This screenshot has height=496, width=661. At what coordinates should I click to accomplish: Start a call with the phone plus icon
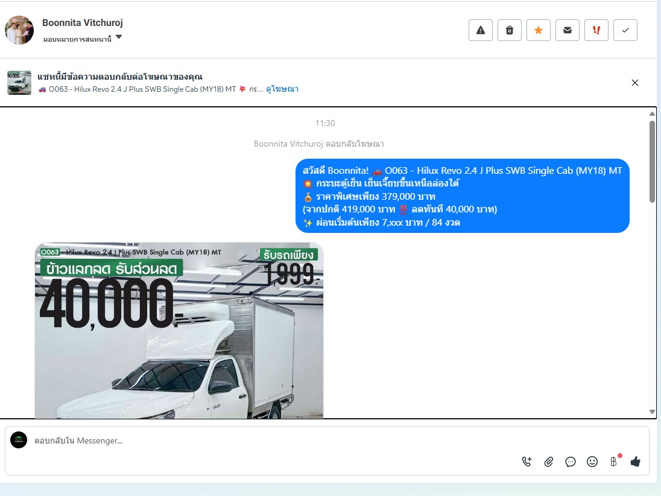click(x=527, y=462)
